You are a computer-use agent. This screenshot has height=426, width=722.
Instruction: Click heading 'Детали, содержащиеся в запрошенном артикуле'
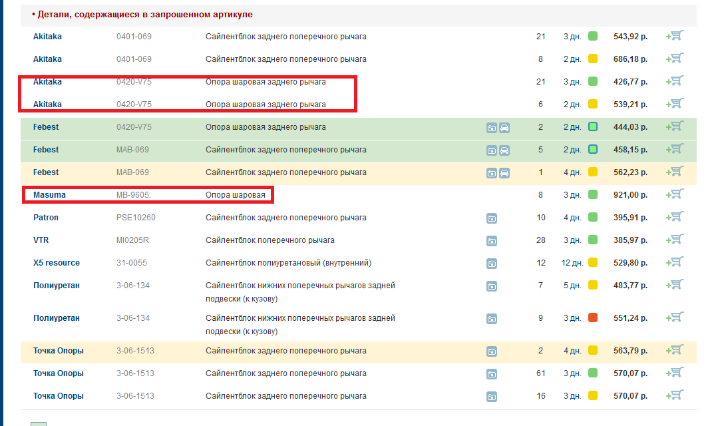coord(145,14)
